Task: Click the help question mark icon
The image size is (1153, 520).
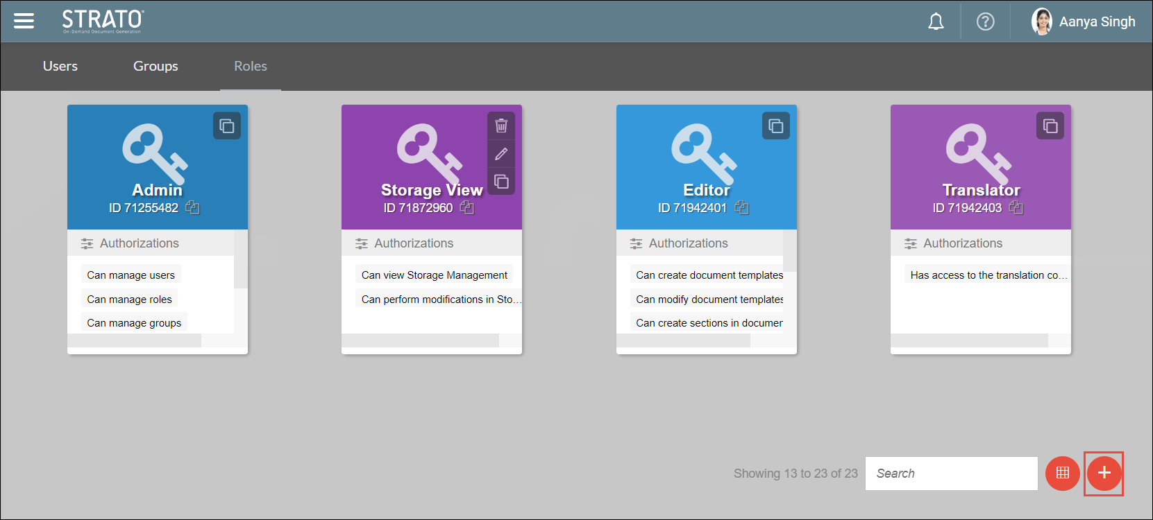Action: pyautogui.click(x=985, y=22)
